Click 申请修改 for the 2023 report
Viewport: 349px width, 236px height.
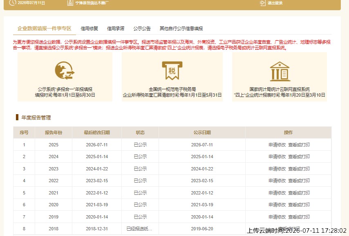coord(277,169)
